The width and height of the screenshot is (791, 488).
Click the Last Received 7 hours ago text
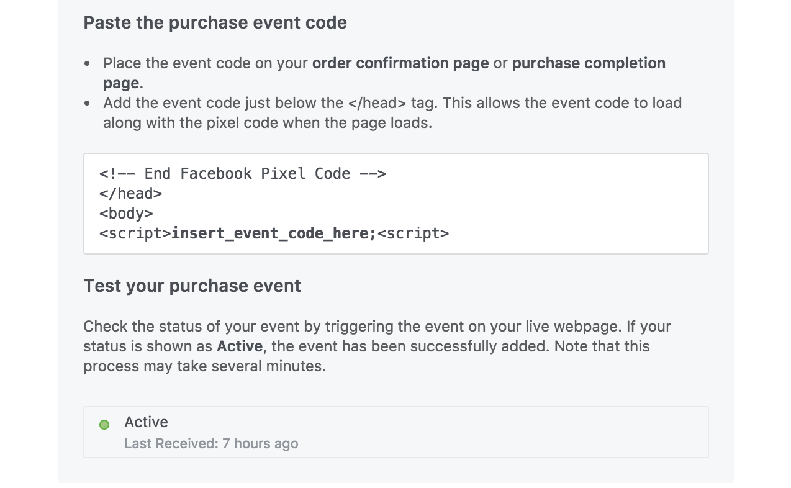(x=211, y=444)
